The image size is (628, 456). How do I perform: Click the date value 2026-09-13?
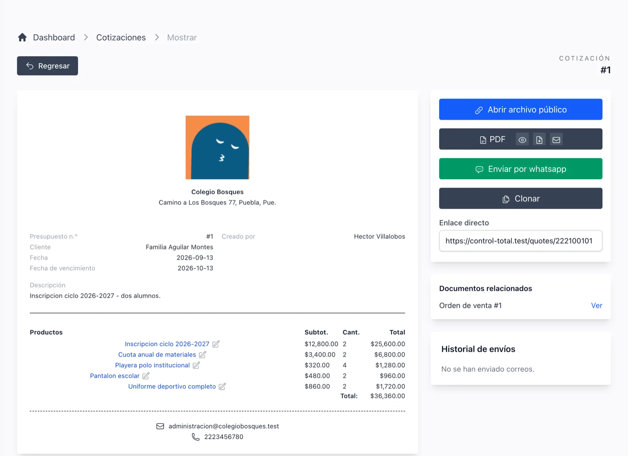pos(195,257)
